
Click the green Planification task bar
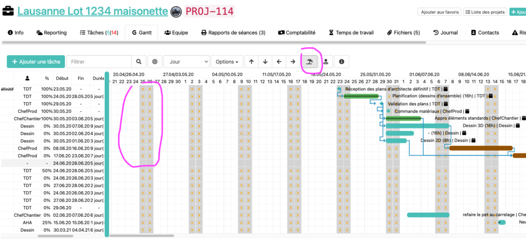pos(361,96)
